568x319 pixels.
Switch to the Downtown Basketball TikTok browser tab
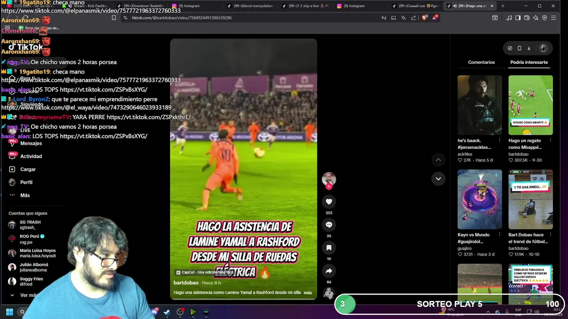coord(140,6)
